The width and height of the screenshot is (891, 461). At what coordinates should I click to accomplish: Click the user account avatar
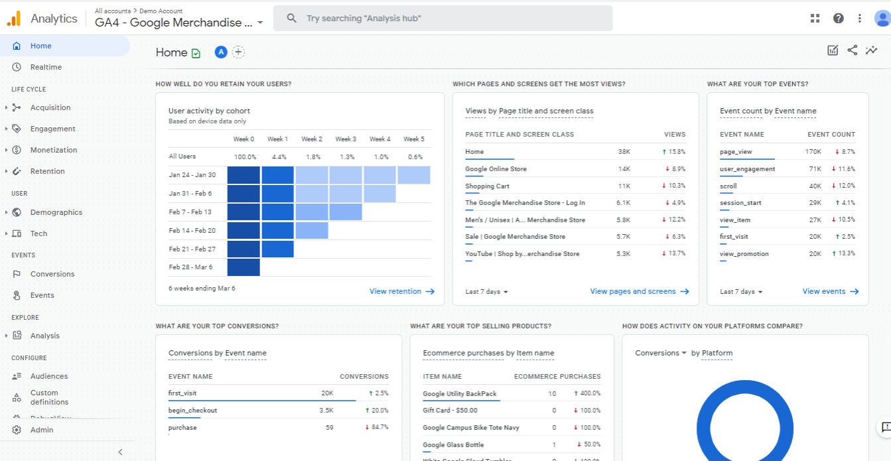pos(882,19)
